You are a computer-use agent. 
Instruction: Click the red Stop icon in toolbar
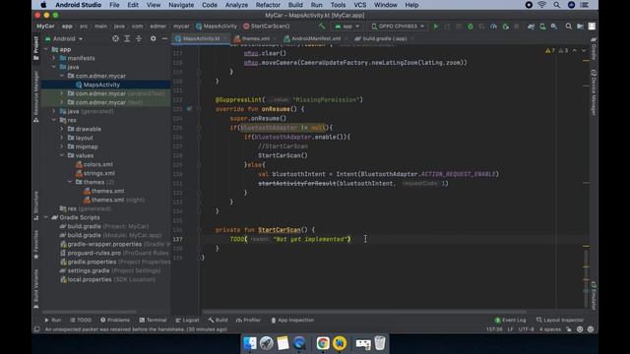(517, 27)
